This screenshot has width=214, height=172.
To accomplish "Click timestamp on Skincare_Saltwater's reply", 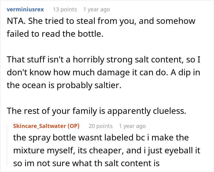I will click(x=132, y=126).
